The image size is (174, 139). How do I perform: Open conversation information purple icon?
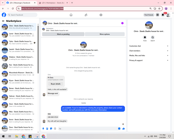point(122,23)
